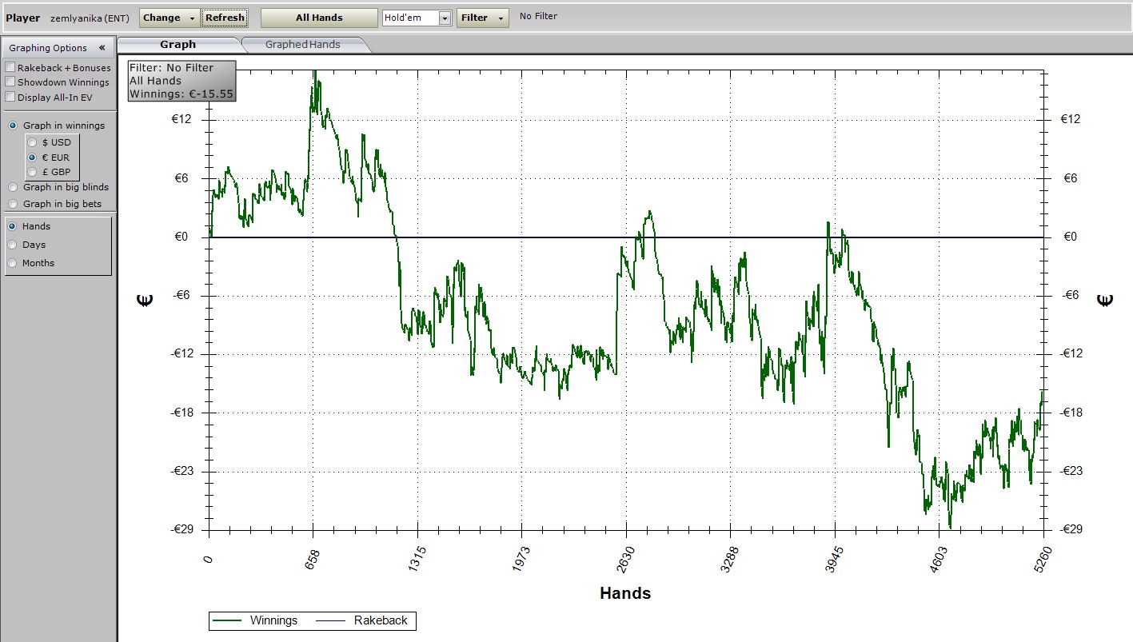Enable Showdown Winnings checkbox
Screen dimensions: 1133x642
(x=10, y=82)
